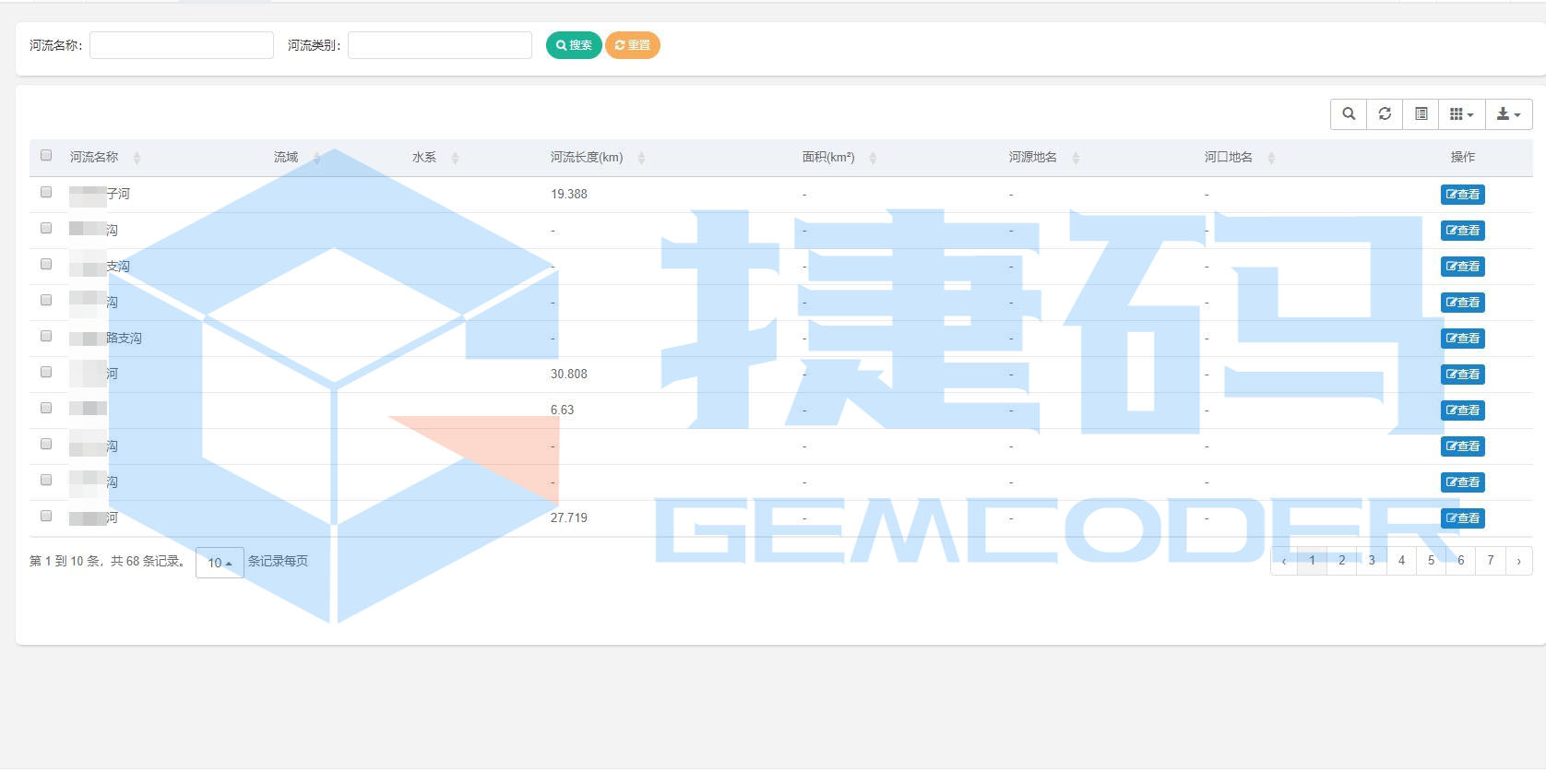Click the 操作 column header
Image resolution: width=1546 pixels, height=773 pixels.
(x=1463, y=158)
